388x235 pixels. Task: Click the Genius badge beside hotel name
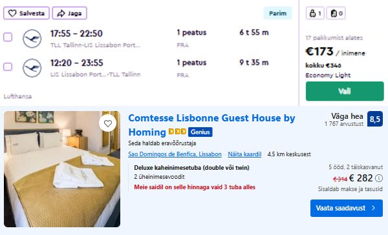point(200,132)
